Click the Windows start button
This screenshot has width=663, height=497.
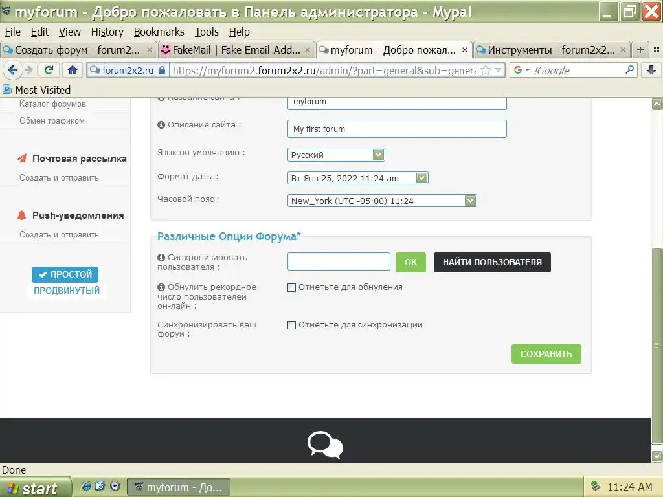pyautogui.click(x=35, y=488)
